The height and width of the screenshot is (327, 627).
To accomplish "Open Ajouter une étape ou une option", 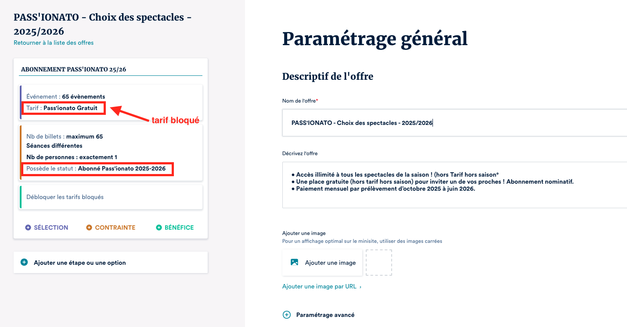I will [x=80, y=263].
